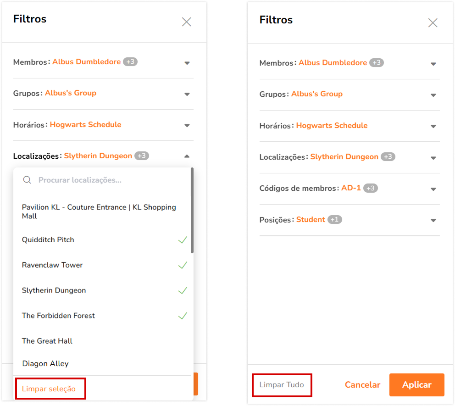Image resolution: width=455 pixels, height=406 pixels.
Task: Click Limpar seleção link
Action: (x=49, y=389)
